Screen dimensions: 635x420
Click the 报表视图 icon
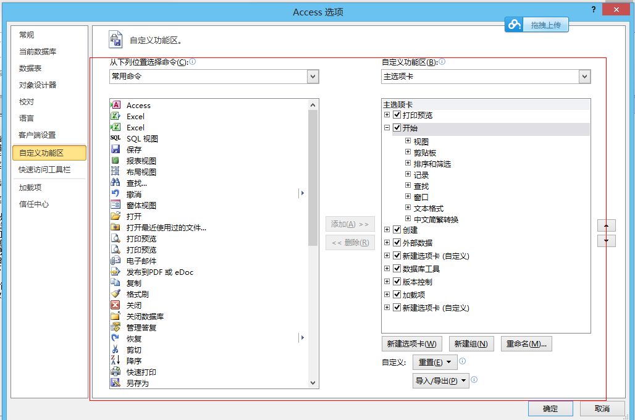116,161
